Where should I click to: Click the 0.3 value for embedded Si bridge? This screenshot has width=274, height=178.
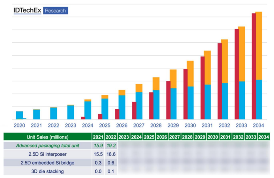coord(98,163)
